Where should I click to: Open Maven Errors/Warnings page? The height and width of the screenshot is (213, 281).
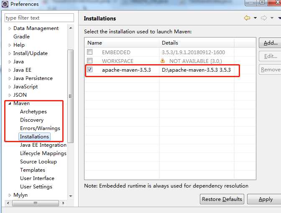pyautogui.click(x=40, y=128)
